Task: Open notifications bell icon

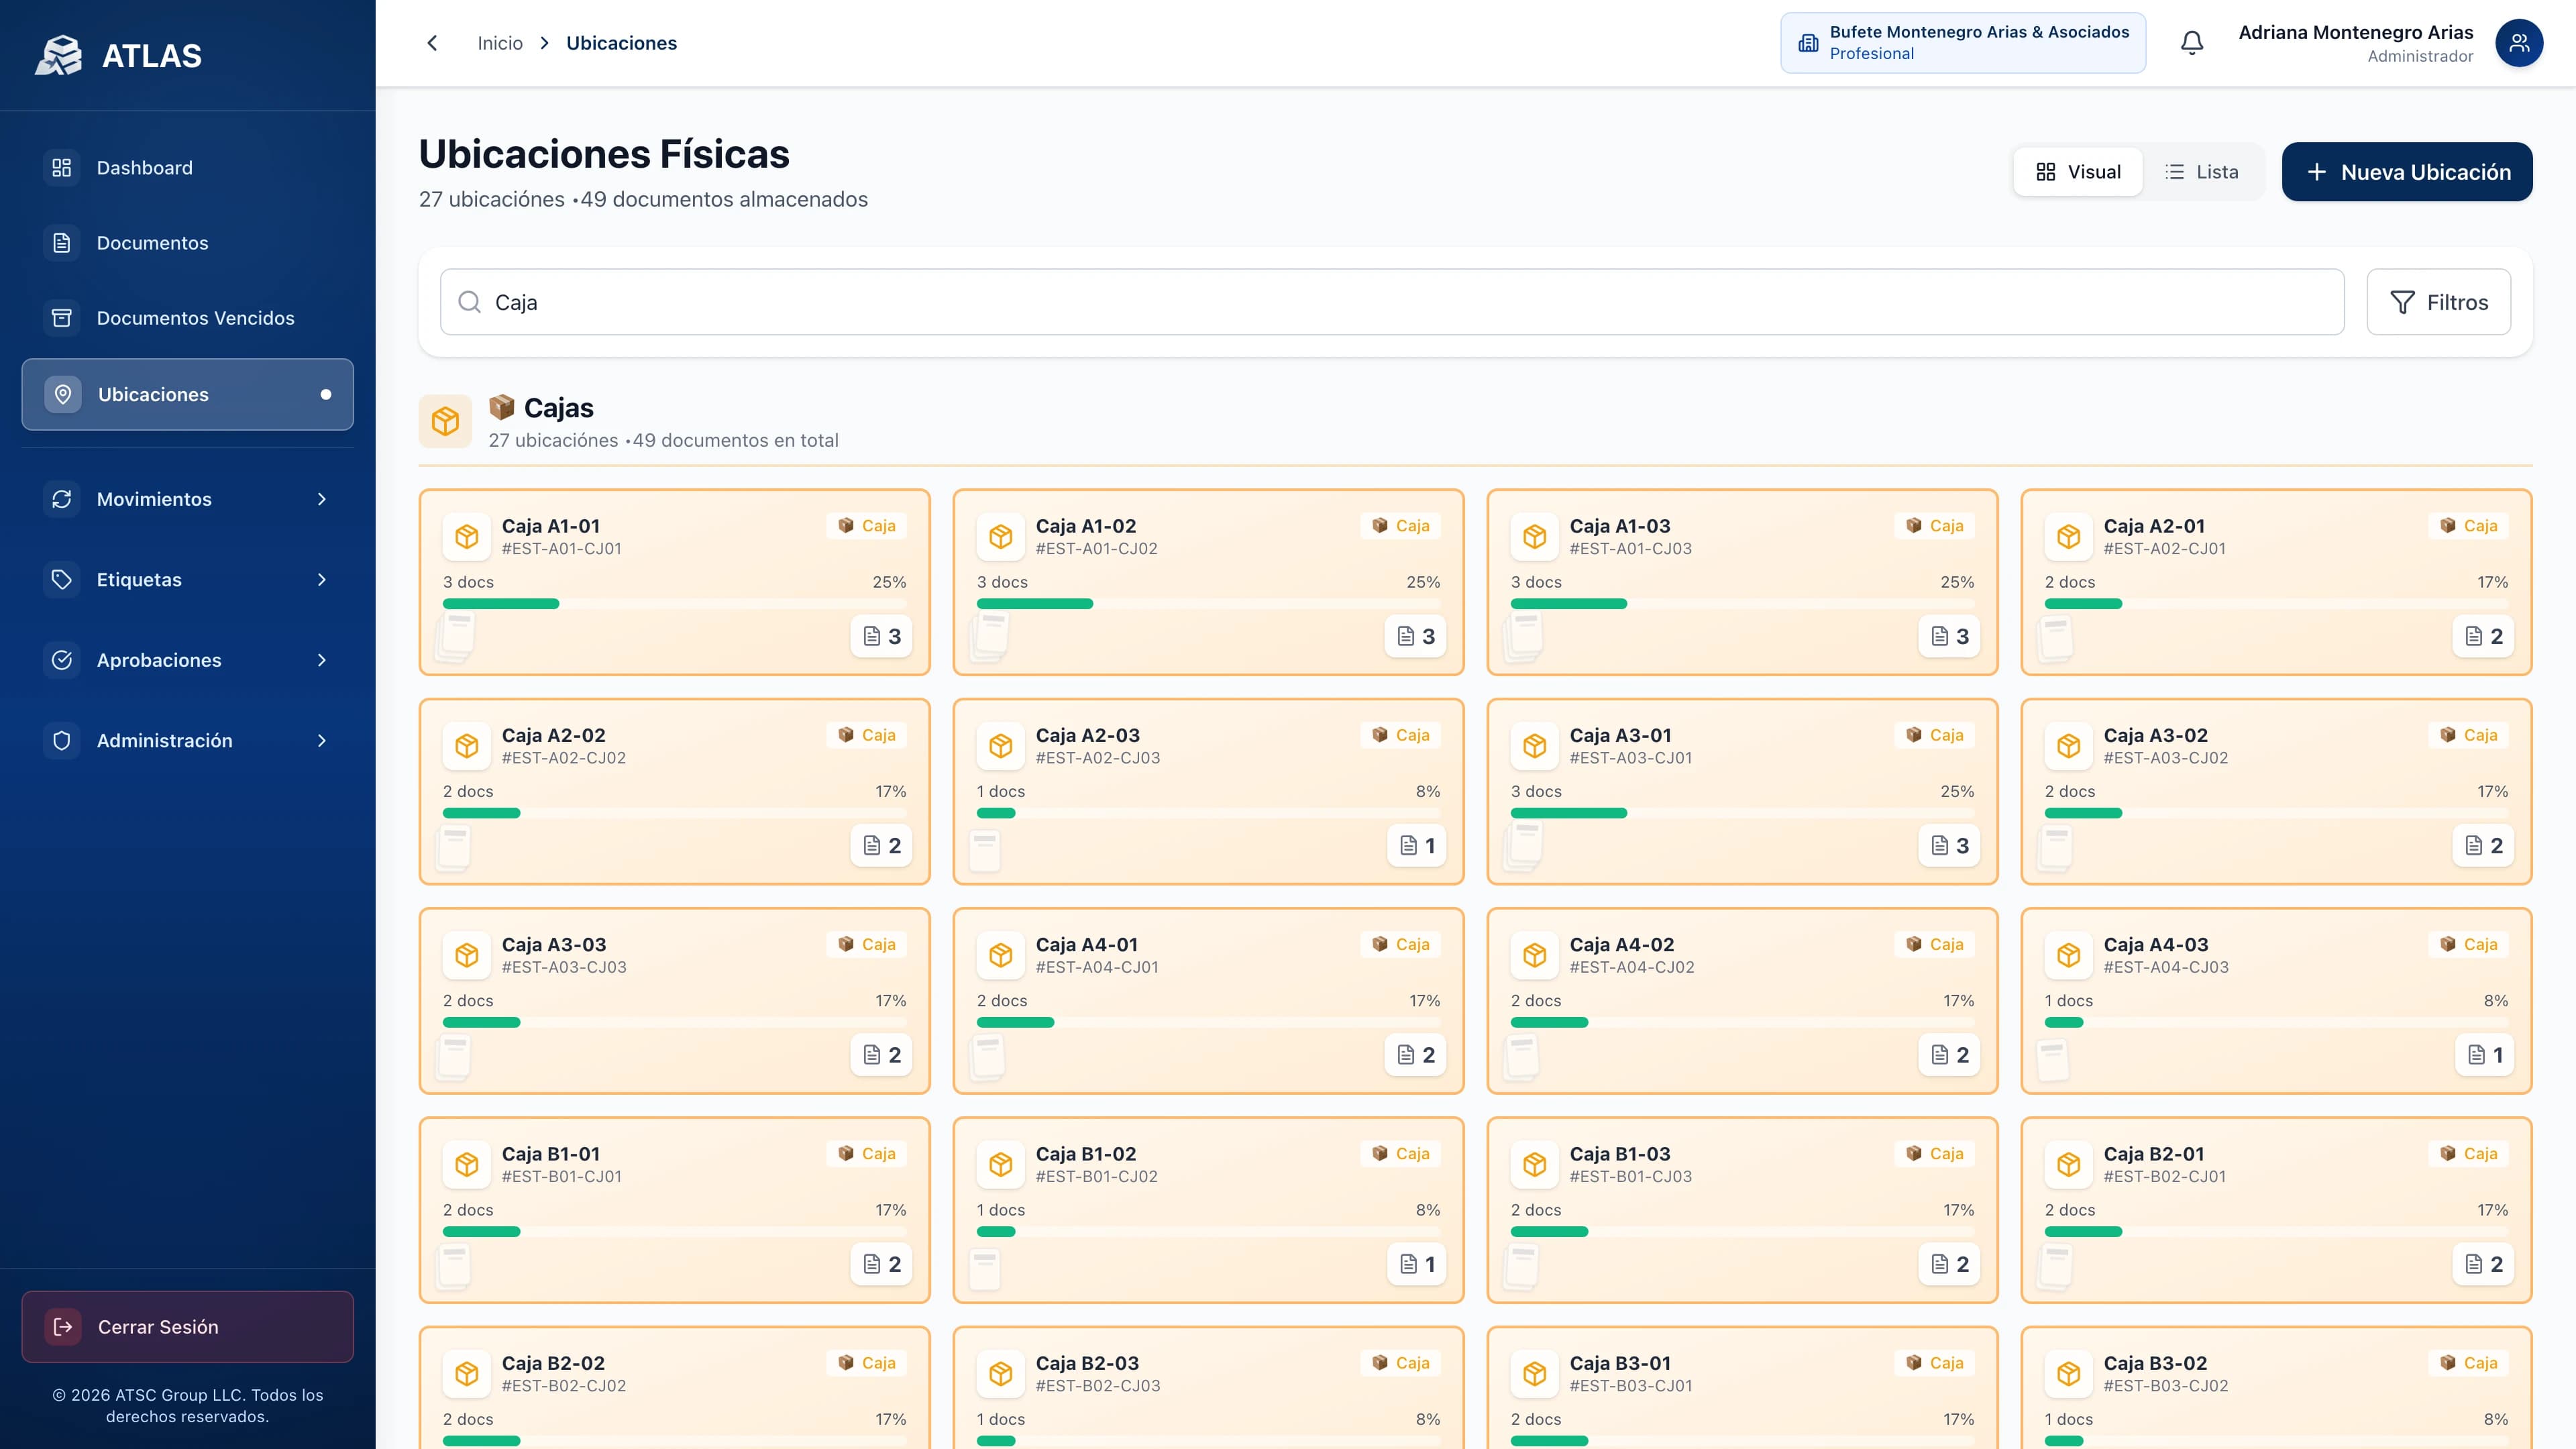Action: 2192,43
